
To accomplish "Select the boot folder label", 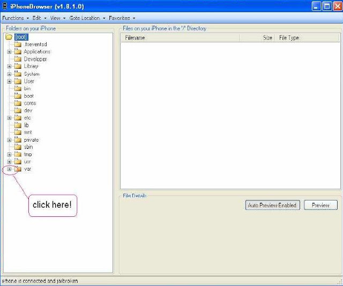I will pyautogui.click(x=28, y=96).
